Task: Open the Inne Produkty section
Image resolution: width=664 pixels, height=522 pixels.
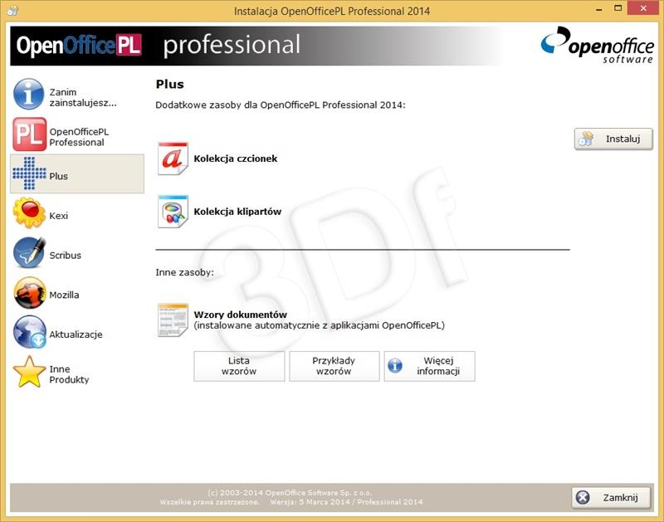Action: 77,372
